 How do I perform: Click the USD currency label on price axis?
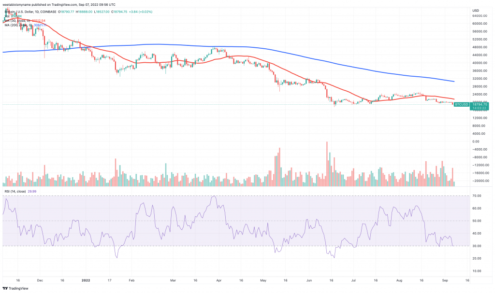pyautogui.click(x=476, y=11)
